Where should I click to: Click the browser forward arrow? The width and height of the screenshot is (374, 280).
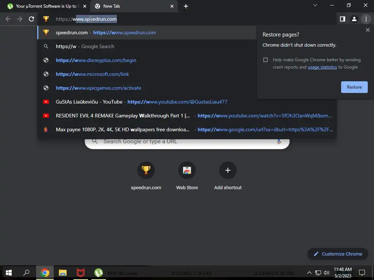(x=20, y=19)
